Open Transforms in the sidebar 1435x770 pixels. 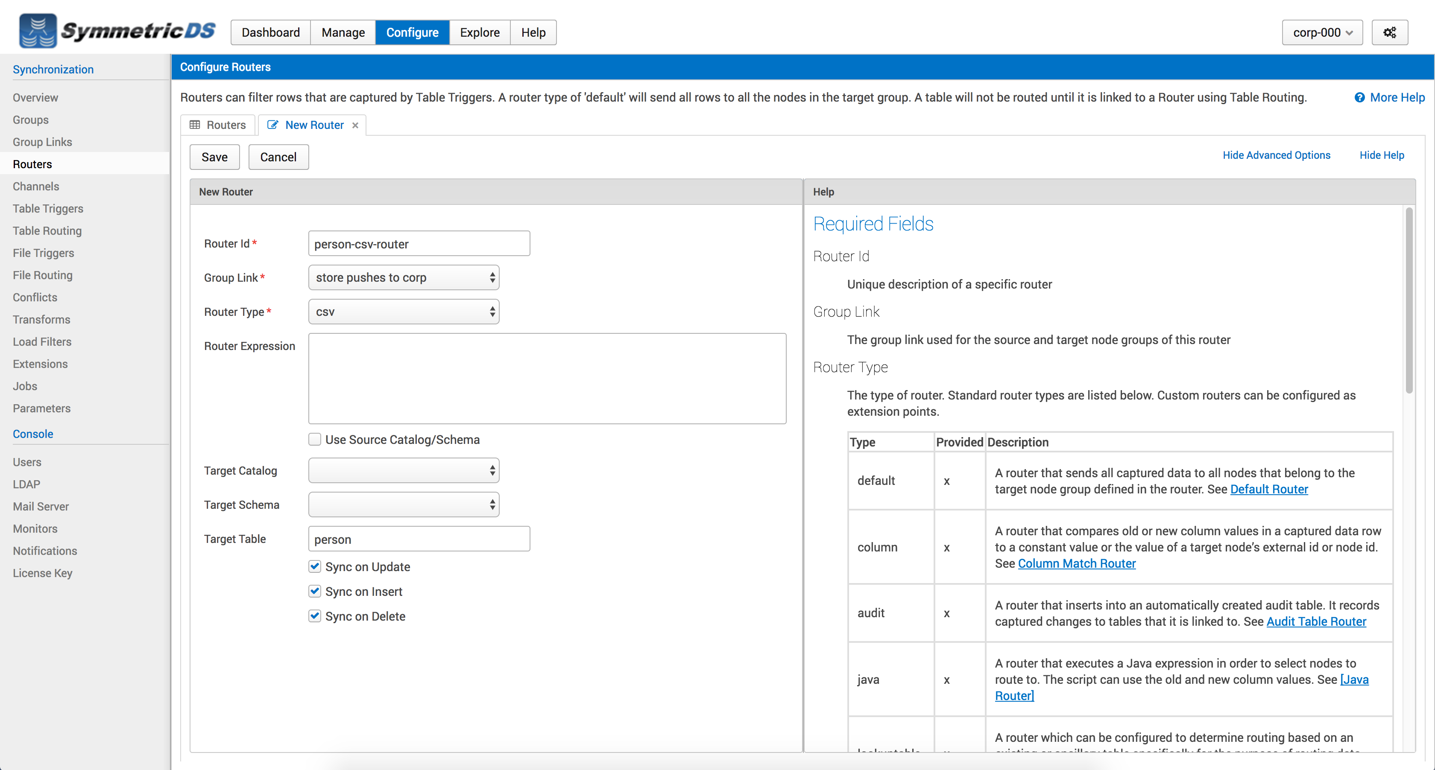(41, 320)
